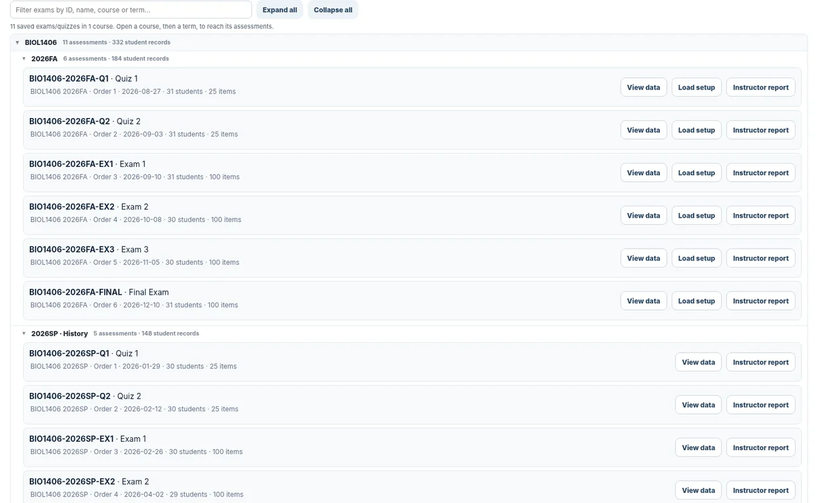Click the '6 assessments · 184 student records' summary
Image resolution: width=818 pixels, height=503 pixels.
116,59
